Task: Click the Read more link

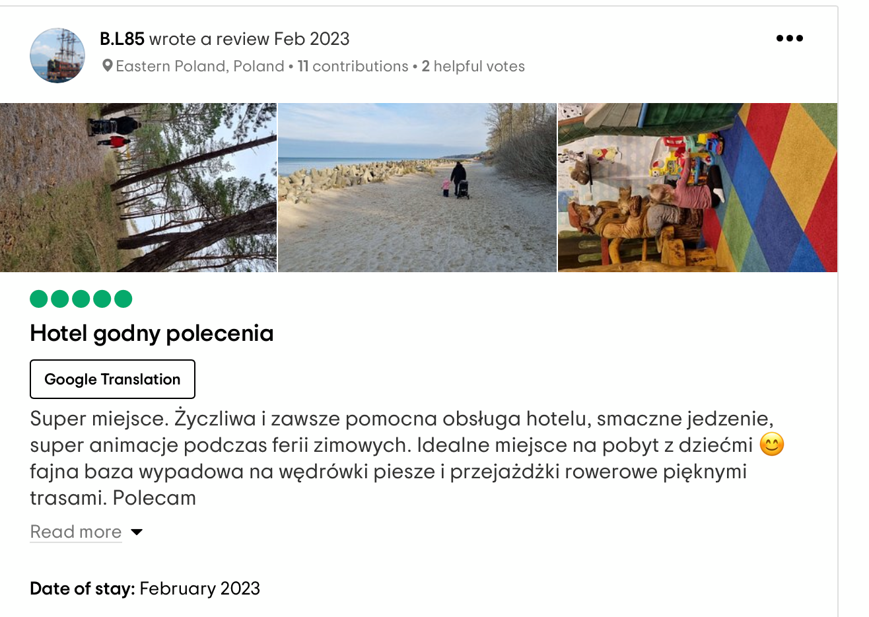Action: pos(76,532)
